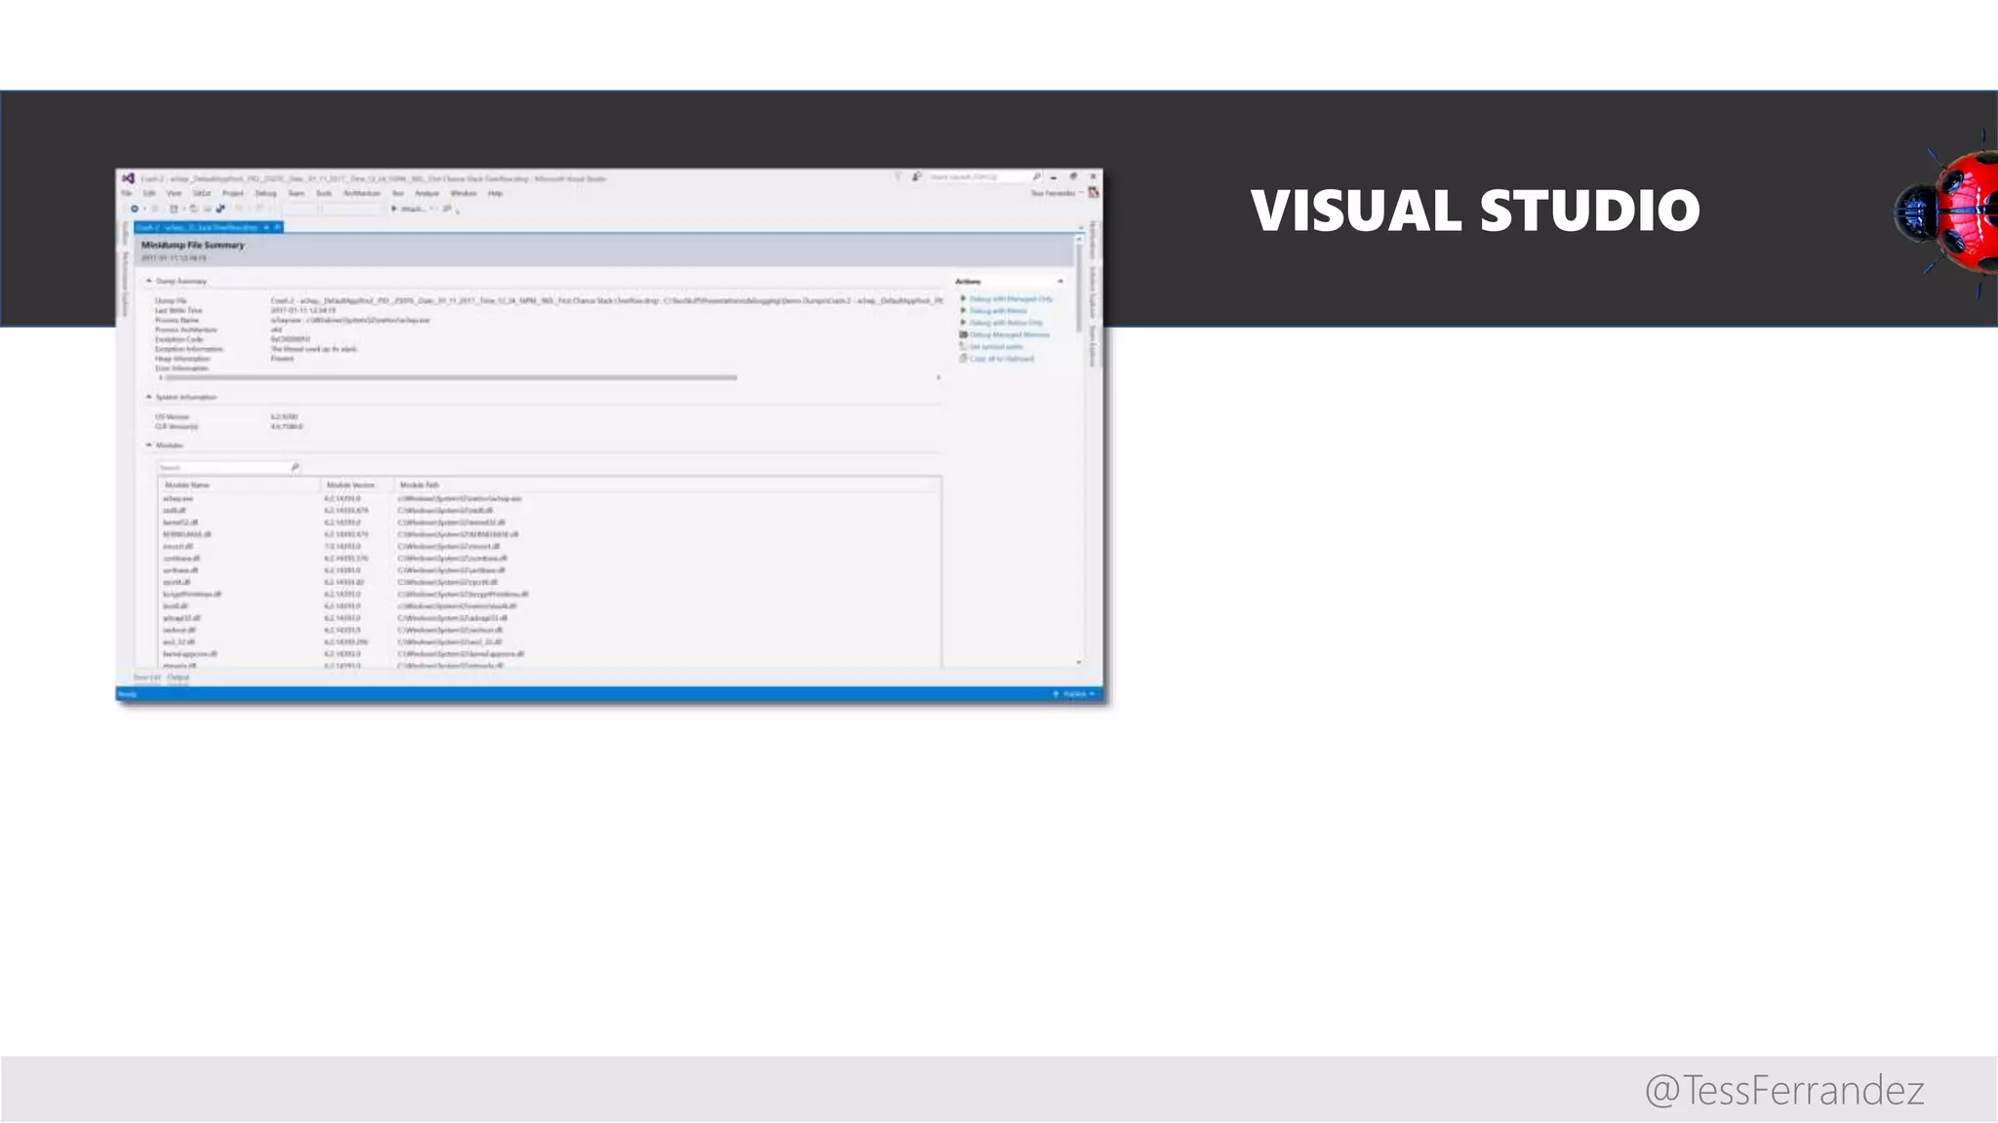Image resolution: width=1998 pixels, height=1123 pixels.
Task: Open the Toolbox side tab
Action: [125, 234]
